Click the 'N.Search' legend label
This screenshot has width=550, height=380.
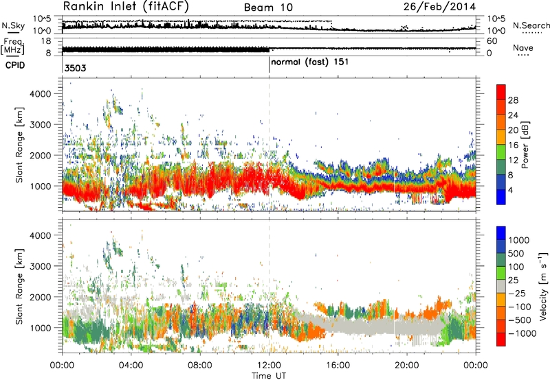click(x=531, y=25)
